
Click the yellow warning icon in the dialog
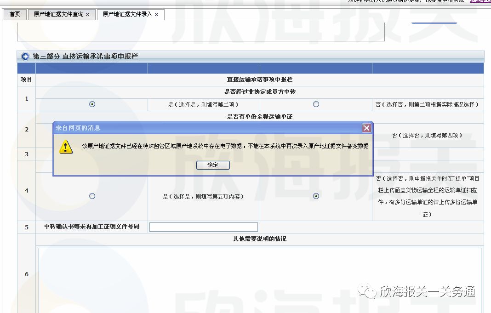click(x=66, y=147)
